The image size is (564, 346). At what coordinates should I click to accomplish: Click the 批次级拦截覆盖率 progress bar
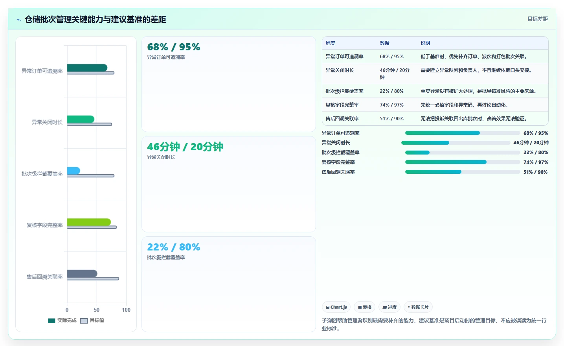(x=463, y=153)
